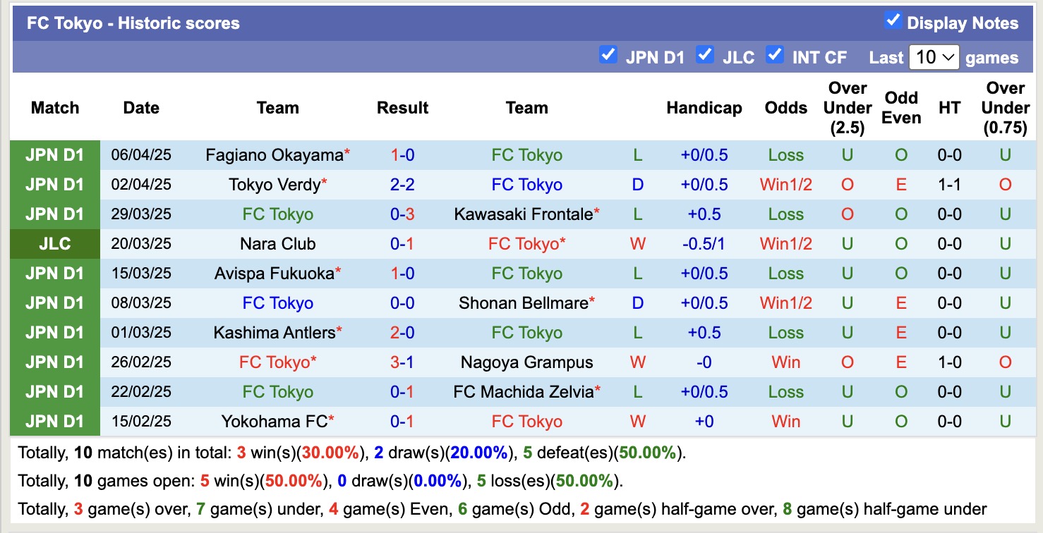Click FC Tokyo in the Tokyo Verdy row
This screenshot has height=533, width=1043.
click(526, 184)
